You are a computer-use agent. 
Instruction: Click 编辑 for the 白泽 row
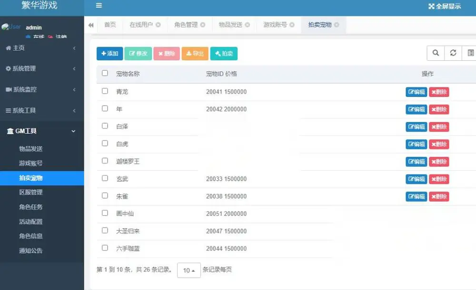click(x=416, y=127)
